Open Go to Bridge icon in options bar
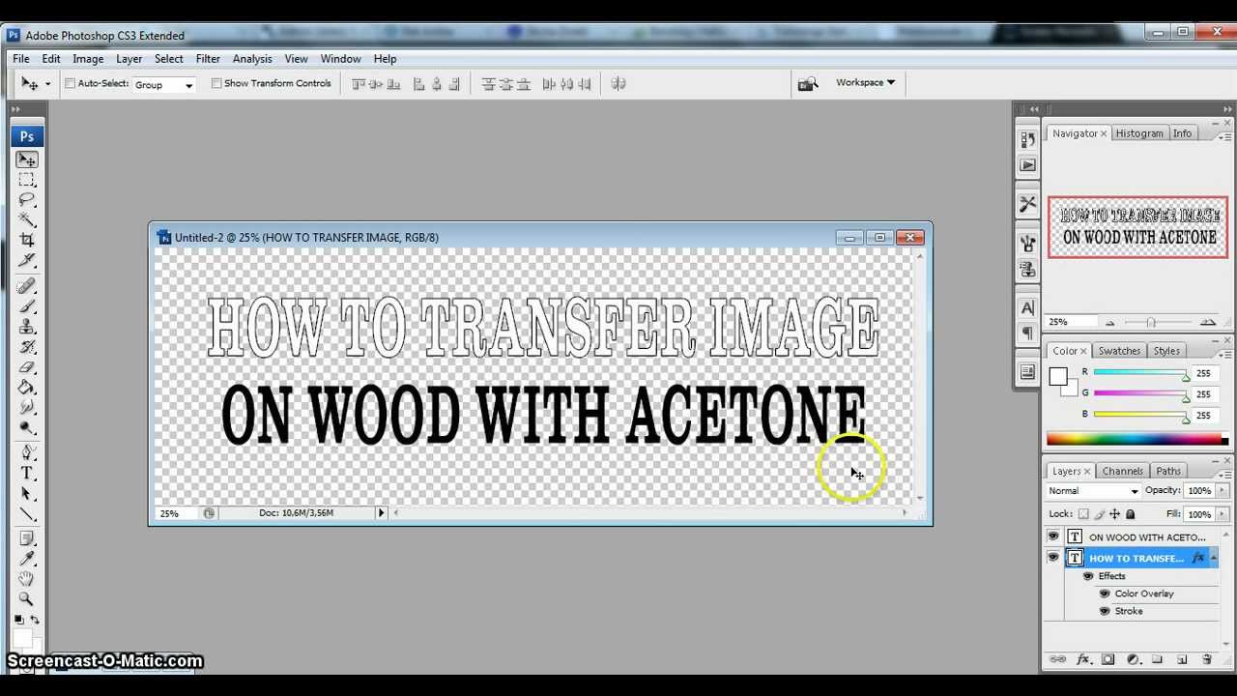 point(808,83)
